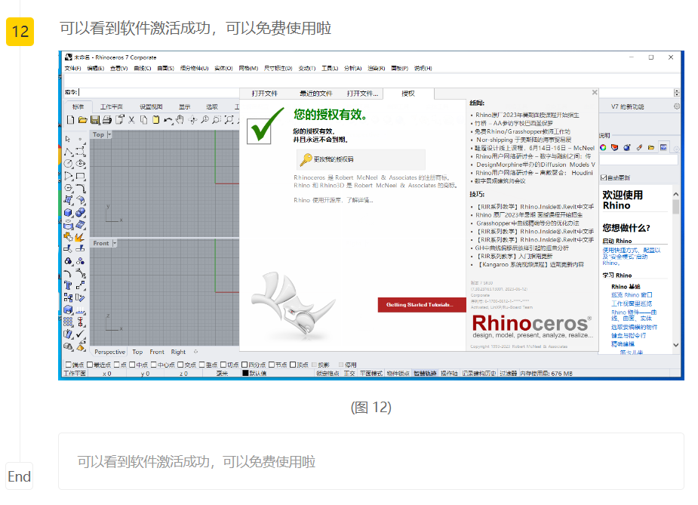Screen dimensions: 698x505
Task: Toggle 锁定格点 in the status bar
Action: pos(327,374)
